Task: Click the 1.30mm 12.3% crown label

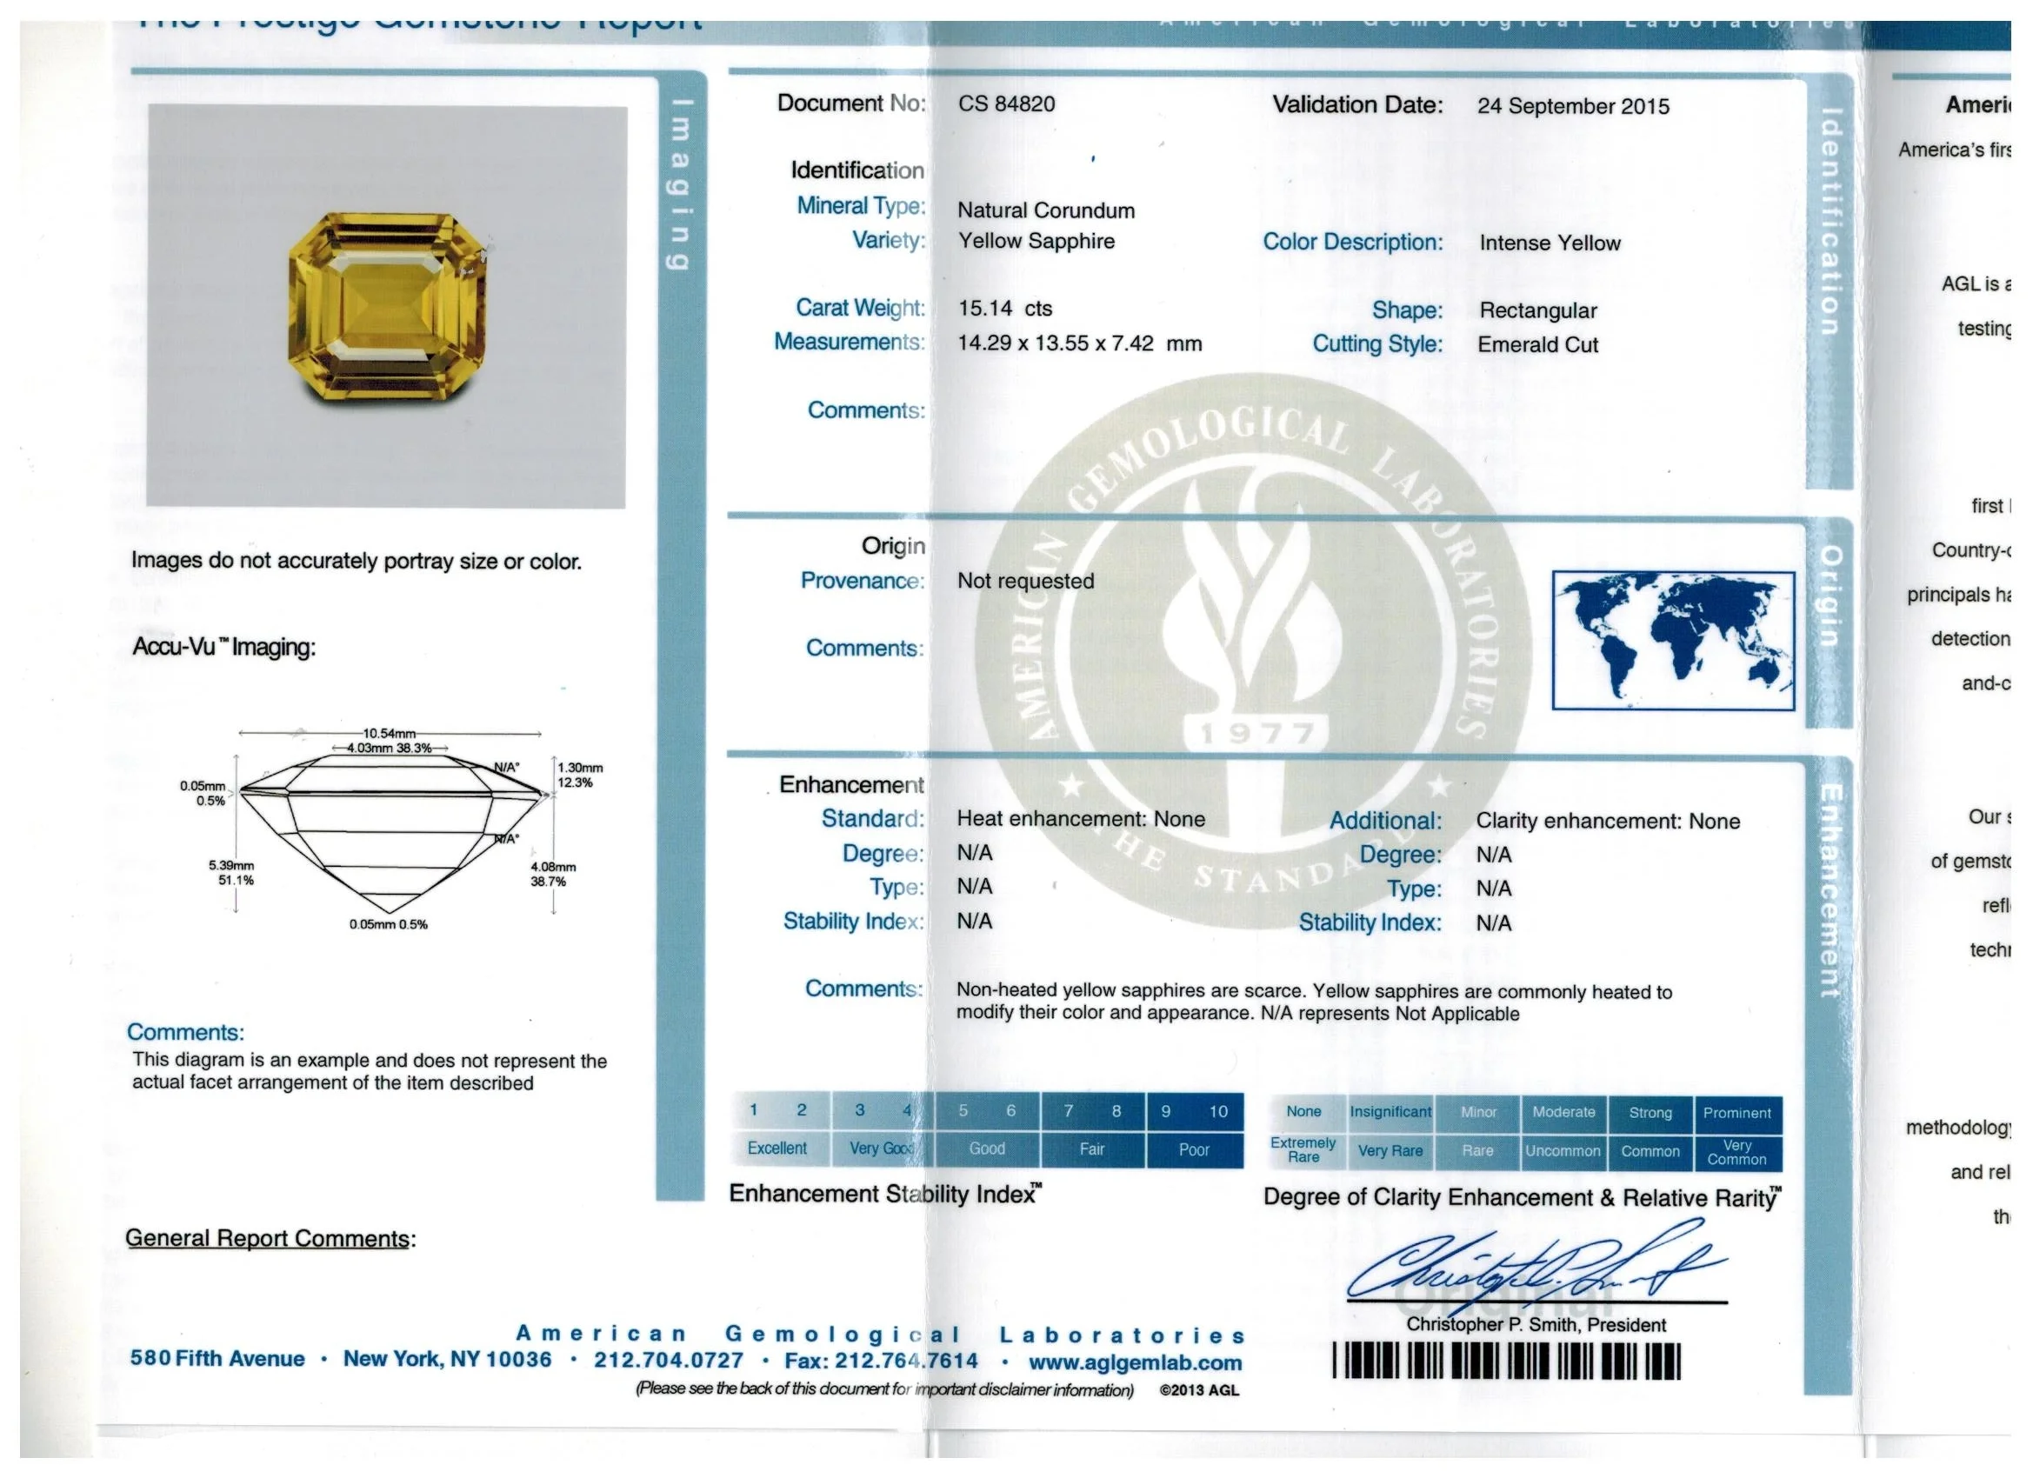Action: [580, 776]
